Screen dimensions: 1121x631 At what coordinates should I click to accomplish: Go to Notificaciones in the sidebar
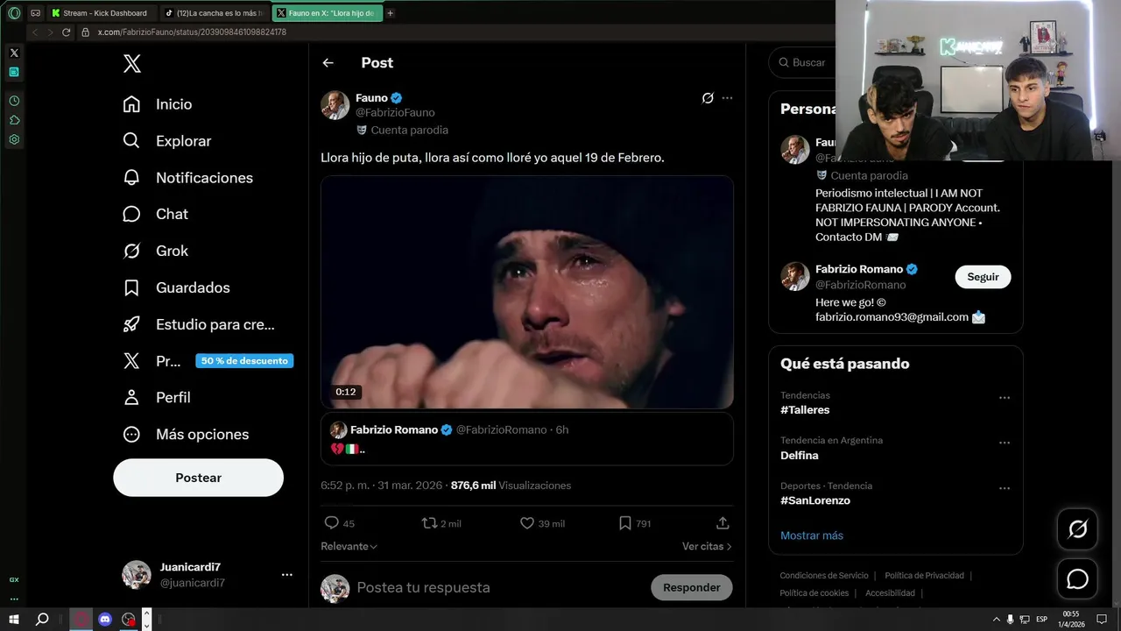(x=204, y=178)
